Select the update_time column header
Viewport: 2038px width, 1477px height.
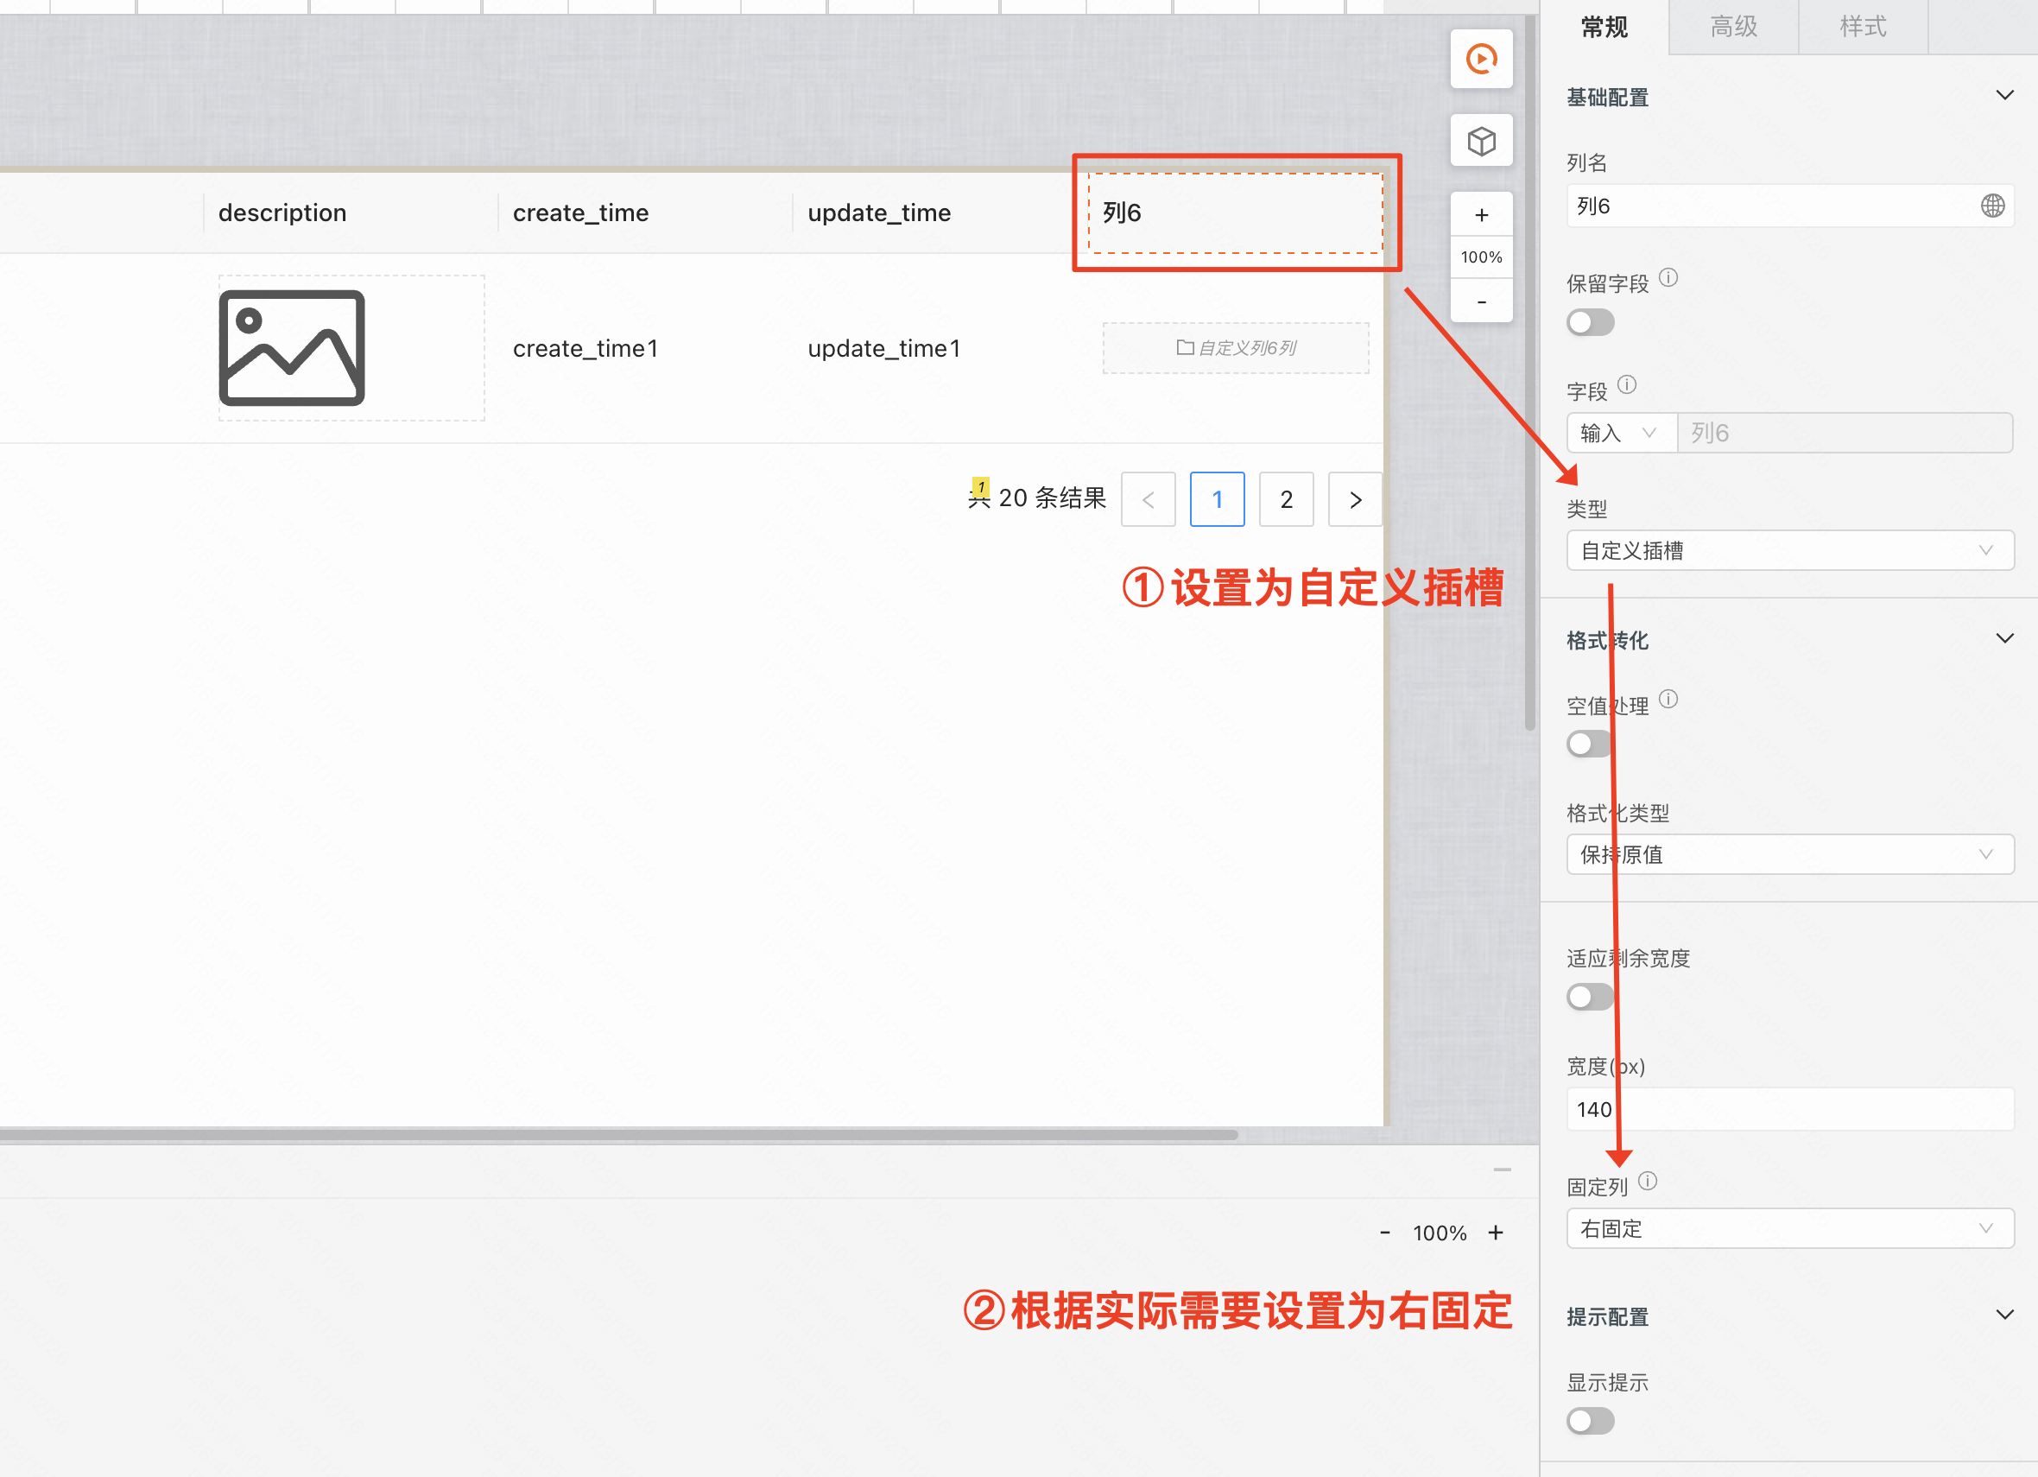pyautogui.click(x=940, y=213)
